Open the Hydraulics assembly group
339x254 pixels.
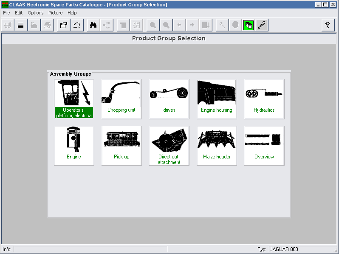click(x=264, y=99)
